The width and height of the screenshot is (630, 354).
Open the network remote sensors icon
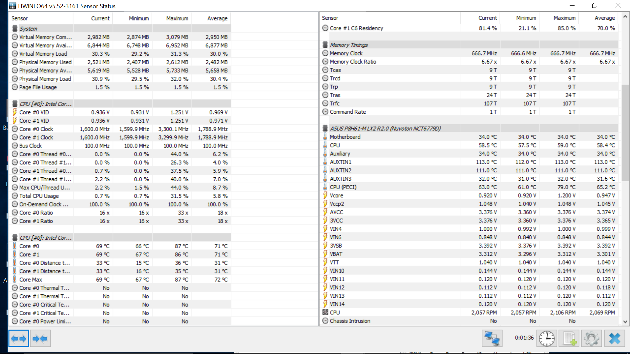tap(492, 339)
